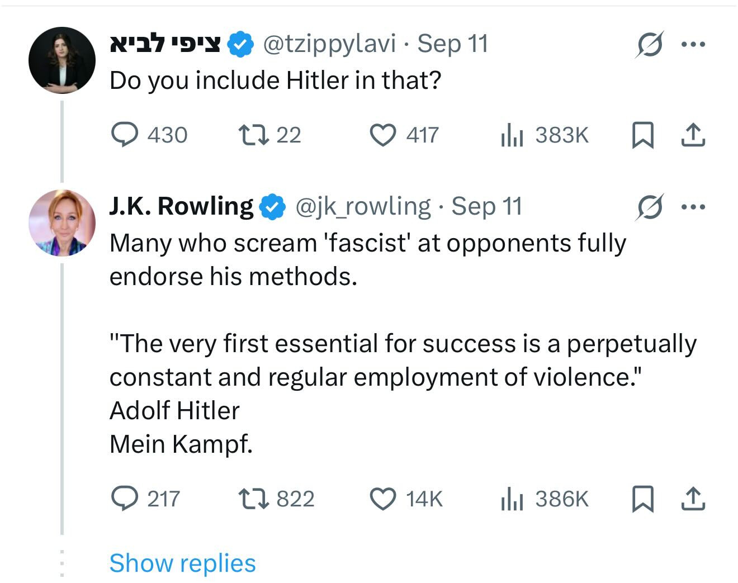
Task: Like J.K. Rowling's tweet
Action: coord(383,498)
